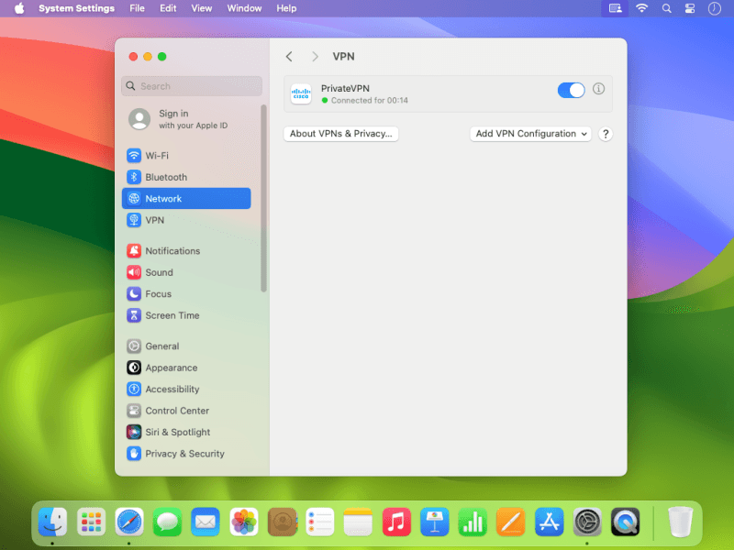Viewport: 734px width, 550px height.
Task: Expand the Add VPN Configuration dropdown
Action: point(530,134)
